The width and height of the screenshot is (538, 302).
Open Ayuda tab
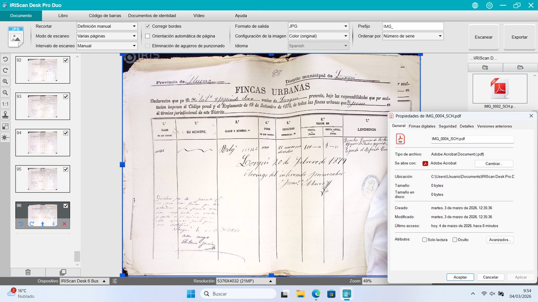241,16
